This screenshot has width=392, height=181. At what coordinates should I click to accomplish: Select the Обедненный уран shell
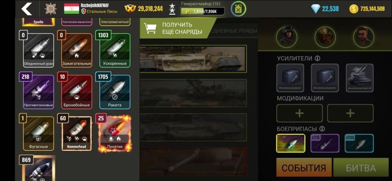pyautogui.click(x=38, y=51)
